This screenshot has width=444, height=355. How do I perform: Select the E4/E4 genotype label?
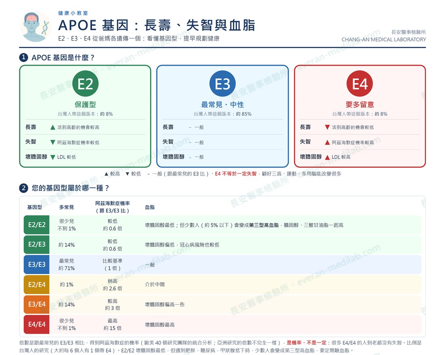36,324
